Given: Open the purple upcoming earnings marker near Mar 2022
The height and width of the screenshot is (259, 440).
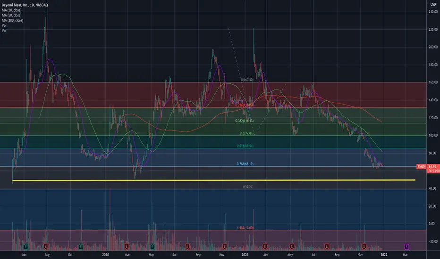Looking at the screenshot, I should pyautogui.click(x=406, y=247).
